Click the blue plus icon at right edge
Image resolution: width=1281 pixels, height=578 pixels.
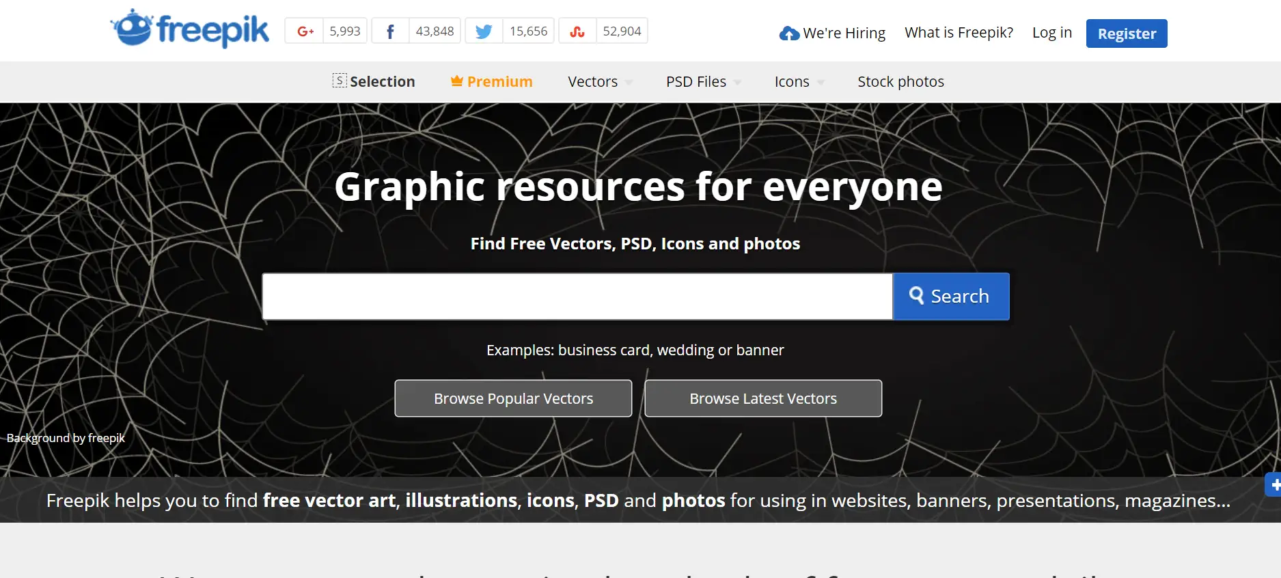[1274, 485]
